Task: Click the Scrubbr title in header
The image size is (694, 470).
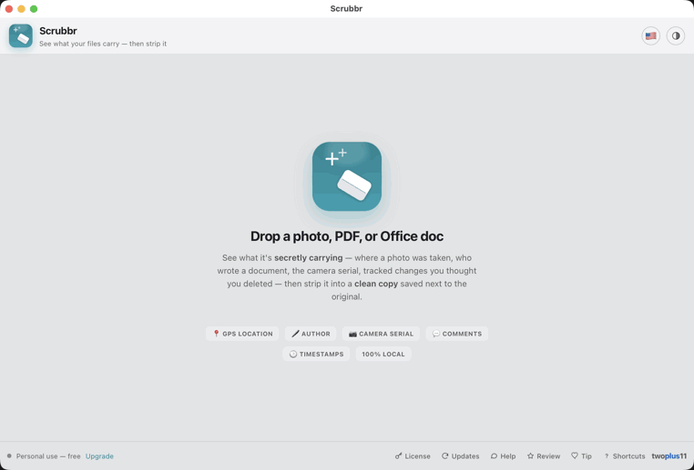Action: click(x=58, y=31)
